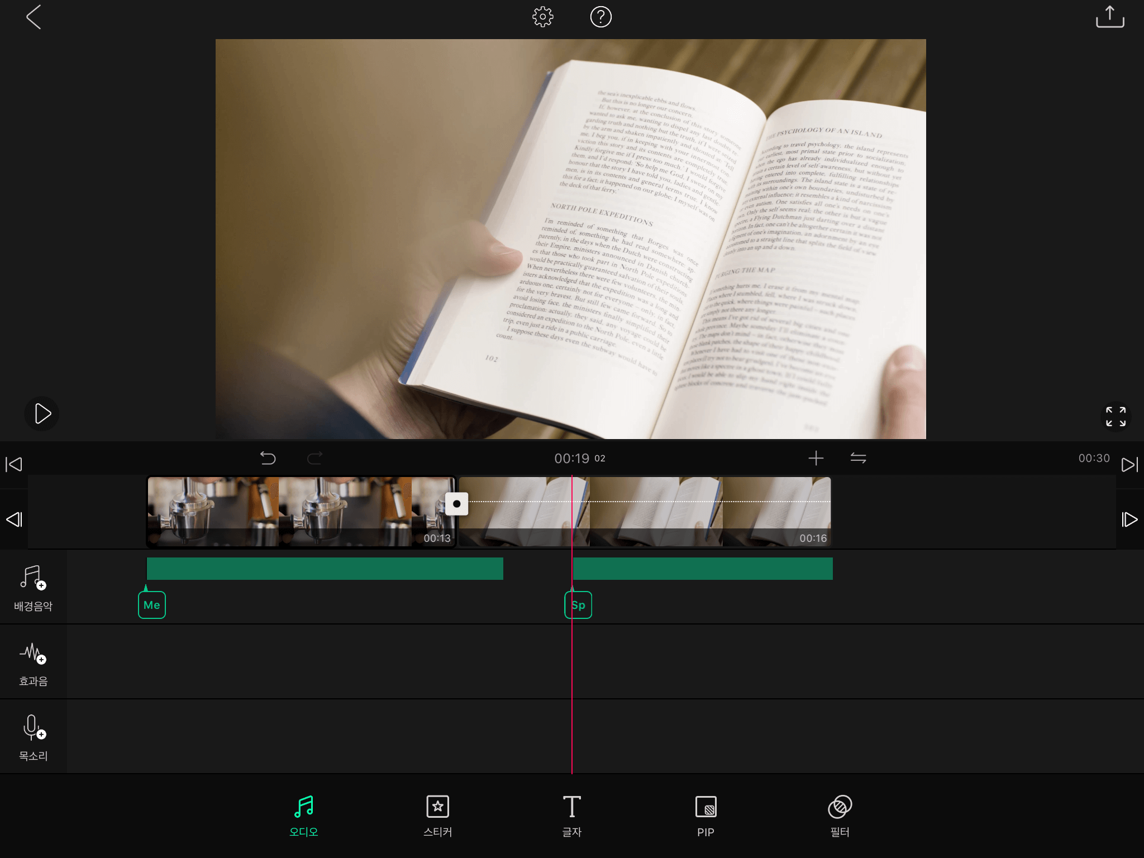Step to next frame
Viewport: 1144px width, 858px height.
point(1129,519)
